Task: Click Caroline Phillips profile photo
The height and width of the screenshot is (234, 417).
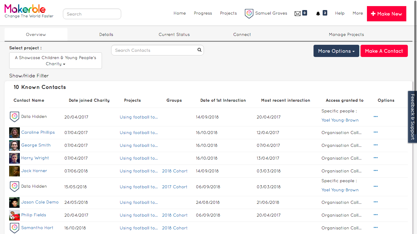Action: 14,133
